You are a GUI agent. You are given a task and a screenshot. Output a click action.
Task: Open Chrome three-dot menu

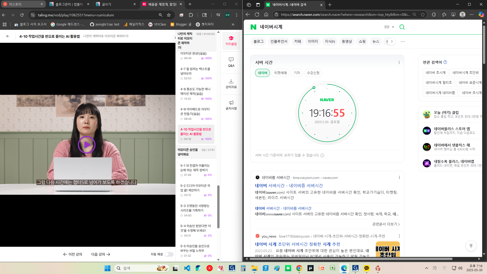tap(237, 15)
